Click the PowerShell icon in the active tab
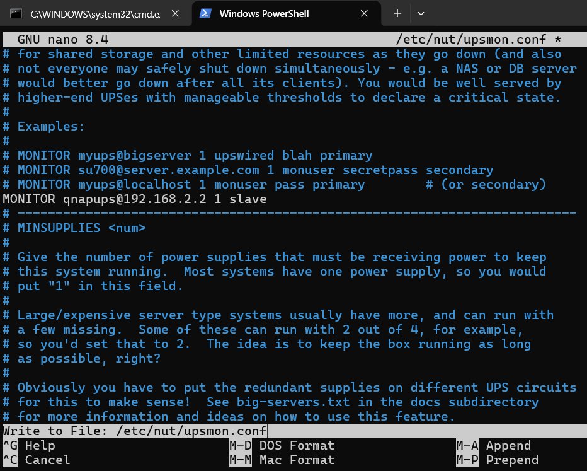The image size is (587, 471). [x=205, y=13]
